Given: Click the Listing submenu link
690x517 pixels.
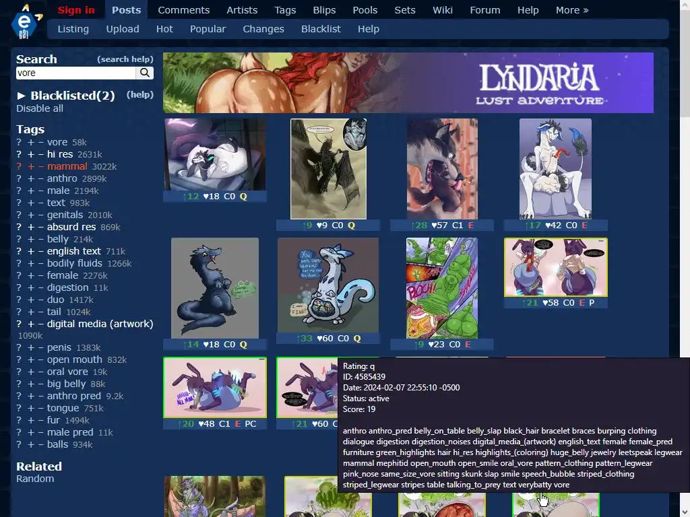Looking at the screenshot, I should (x=73, y=29).
